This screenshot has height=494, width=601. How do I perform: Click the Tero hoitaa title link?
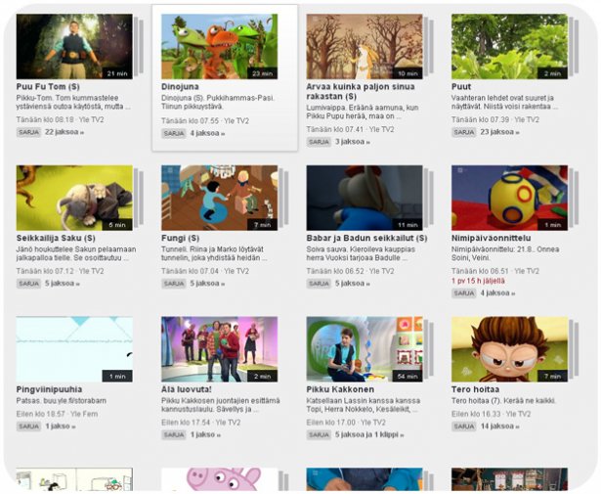tap(475, 389)
